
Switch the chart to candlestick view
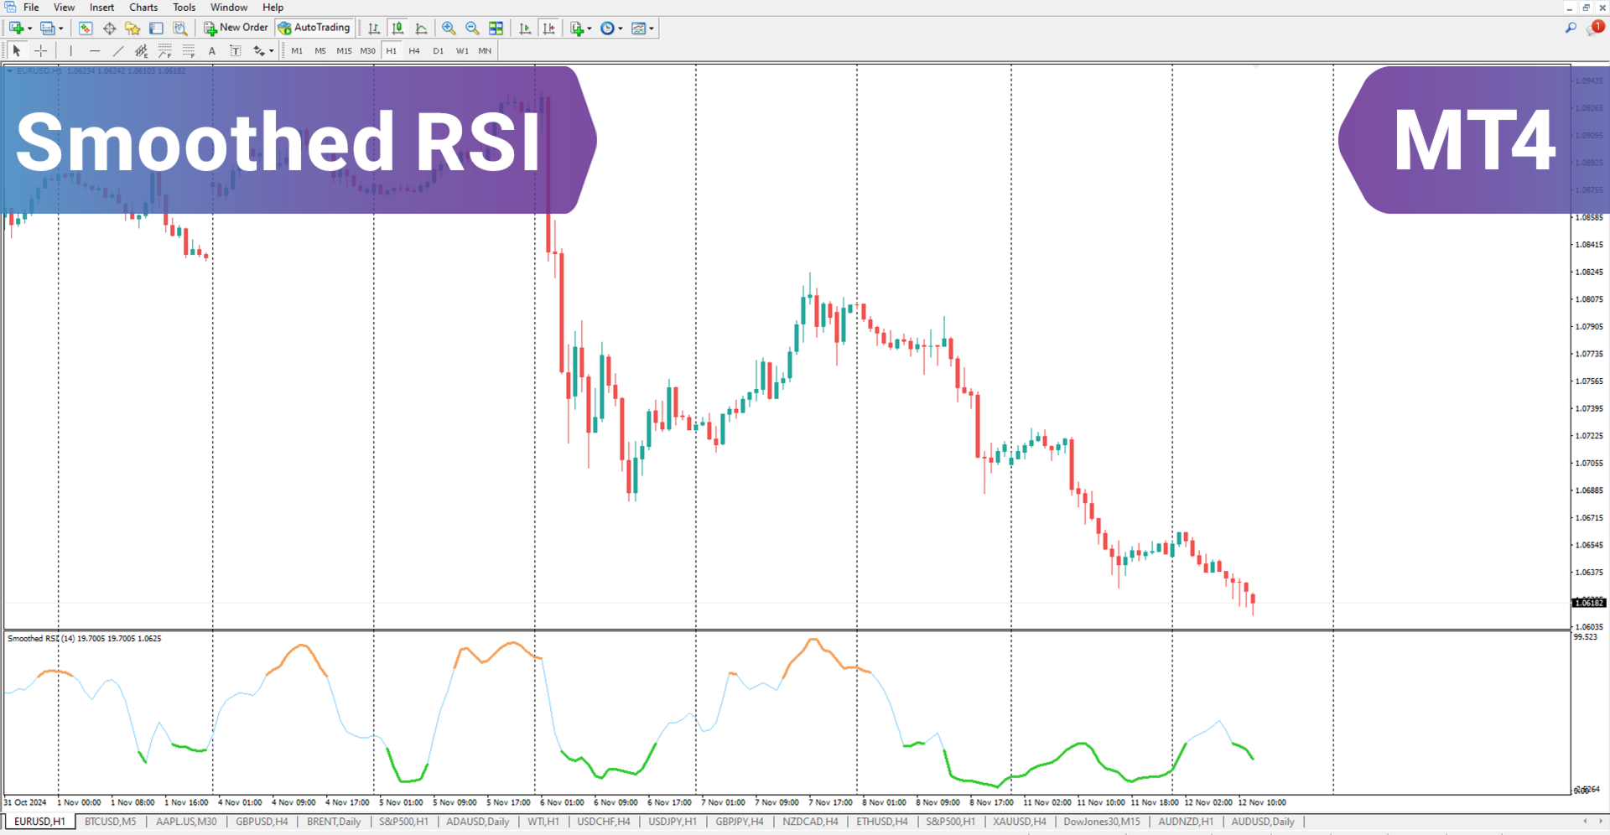click(397, 28)
